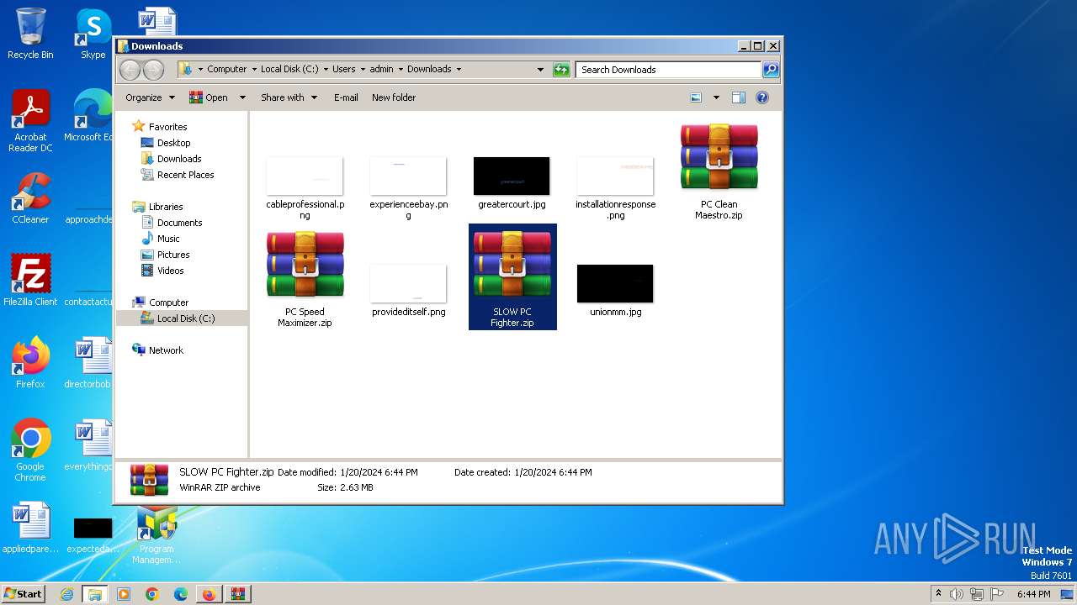Select the installationresponse.png file

[615, 188]
